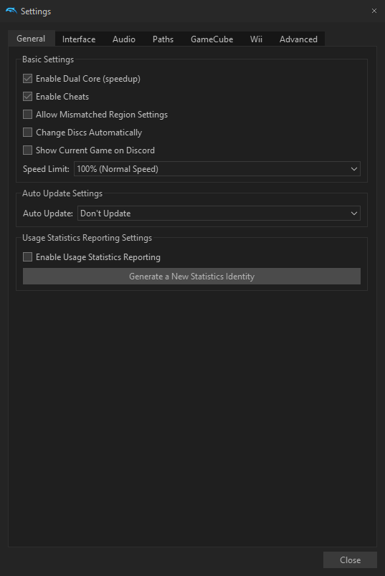This screenshot has height=576, width=385.
Task: Enable Allow Mismatched Region Settings
Action: [27, 115]
